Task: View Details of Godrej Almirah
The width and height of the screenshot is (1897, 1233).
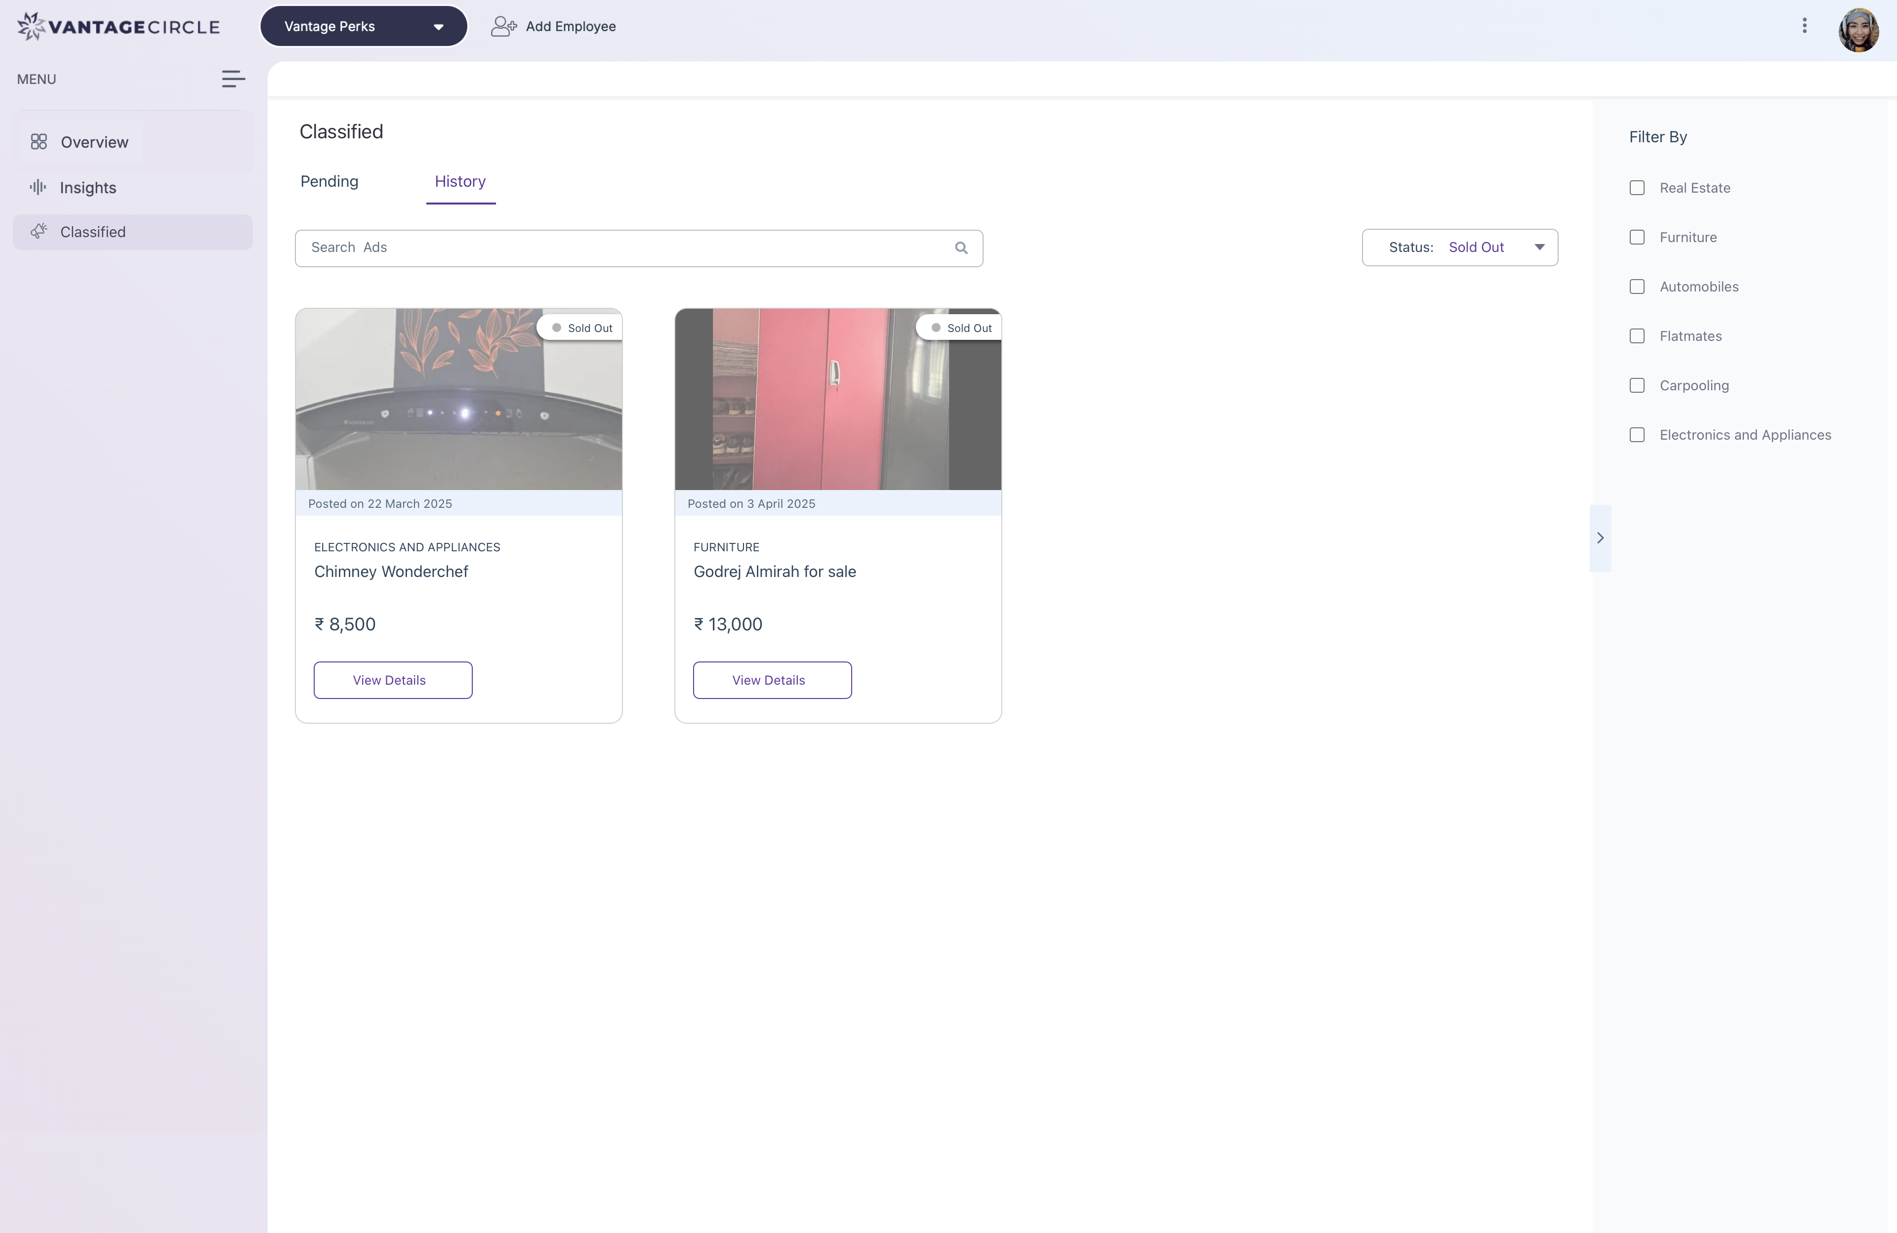Action: click(x=772, y=680)
